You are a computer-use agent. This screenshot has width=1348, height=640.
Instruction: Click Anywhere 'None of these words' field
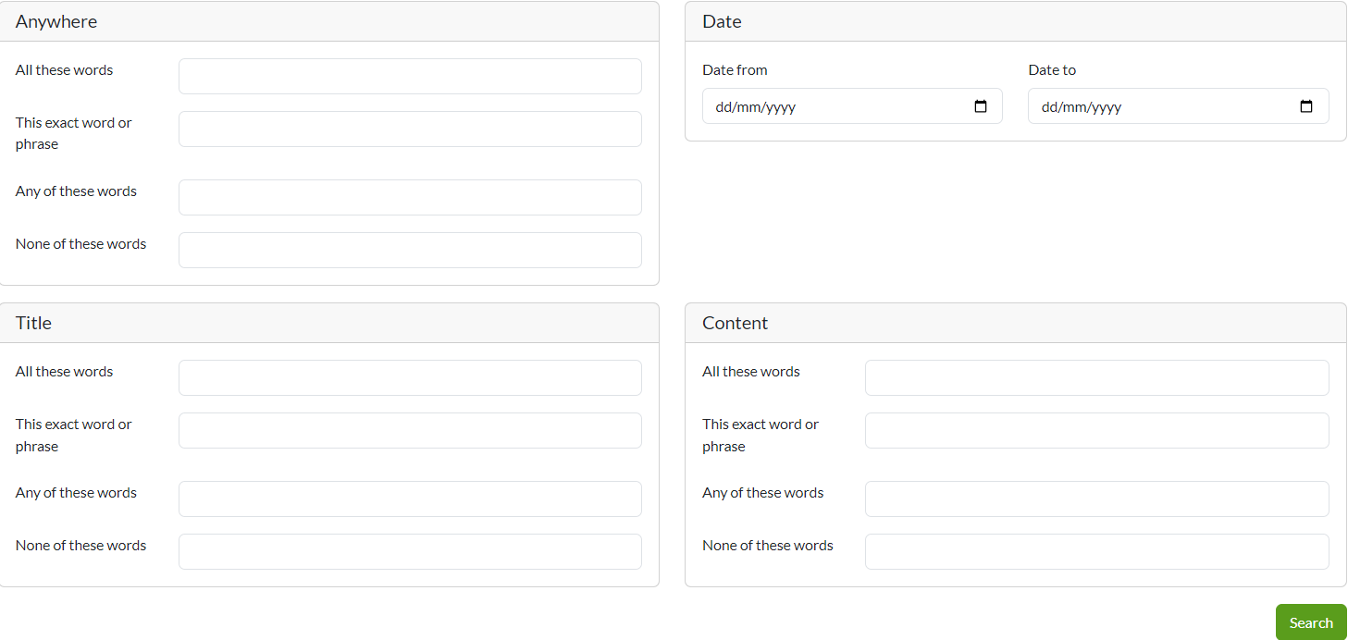click(410, 250)
